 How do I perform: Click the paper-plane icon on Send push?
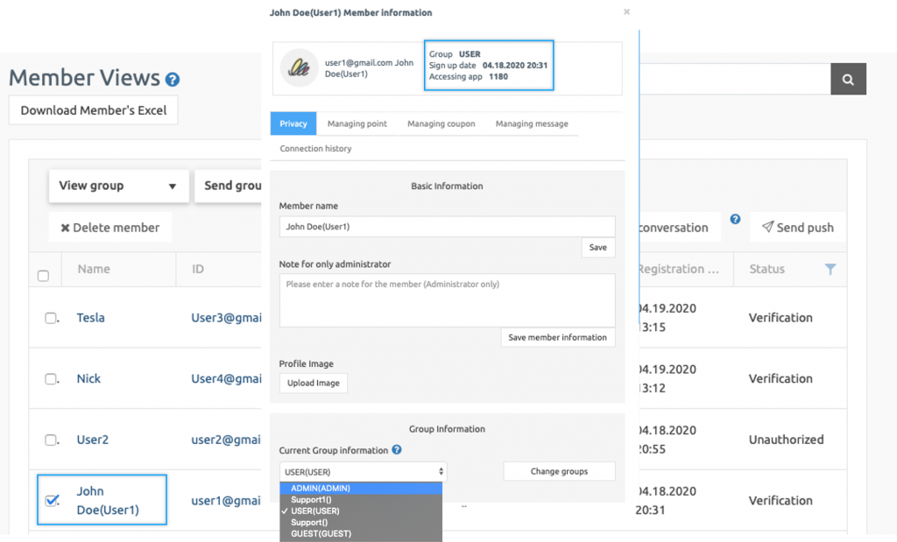[x=769, y=227]
